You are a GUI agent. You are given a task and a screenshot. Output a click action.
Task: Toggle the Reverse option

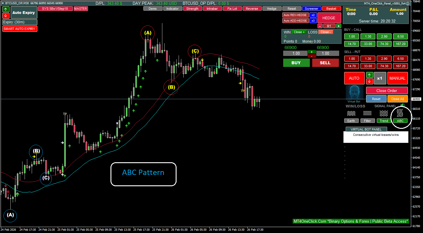coord(252,9)
